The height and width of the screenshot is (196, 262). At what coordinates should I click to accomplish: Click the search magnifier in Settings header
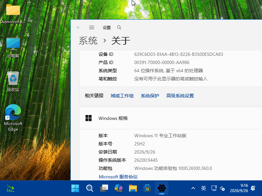point(119,27)
